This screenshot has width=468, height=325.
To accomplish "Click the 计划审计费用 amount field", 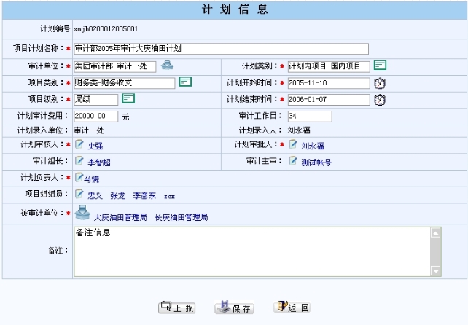I will coord(95,116).
